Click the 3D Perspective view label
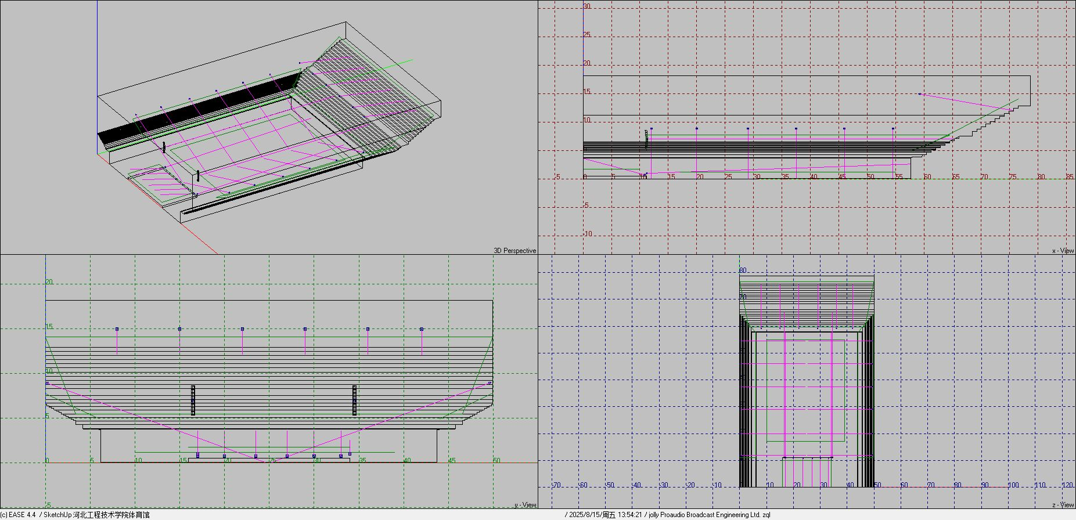Screen dimensions: 1076x520 tap(514, 251)
